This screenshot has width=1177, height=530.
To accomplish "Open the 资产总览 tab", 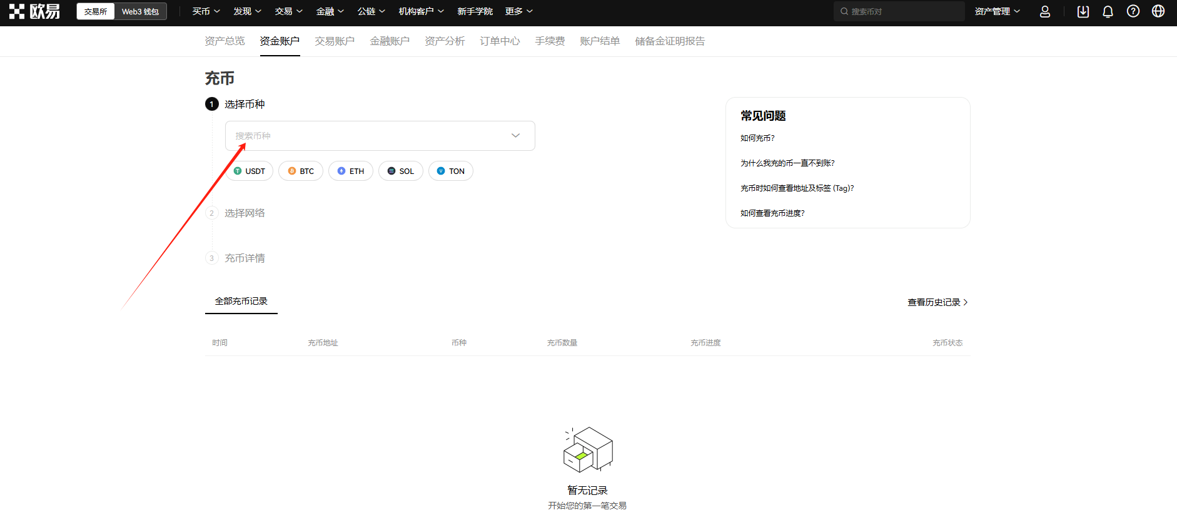I will pos(225,41).
